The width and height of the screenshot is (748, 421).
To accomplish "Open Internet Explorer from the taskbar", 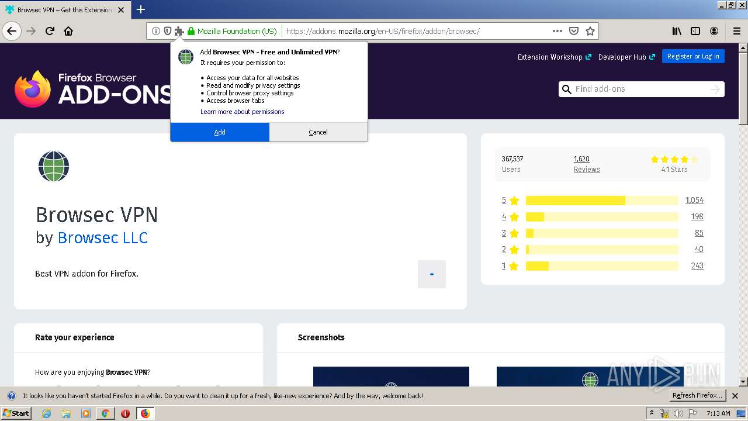I will [x=46, y=413].
